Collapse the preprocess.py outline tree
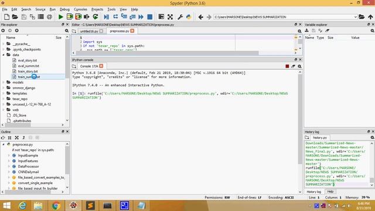375x211 pixels. [x=4, y=145]
